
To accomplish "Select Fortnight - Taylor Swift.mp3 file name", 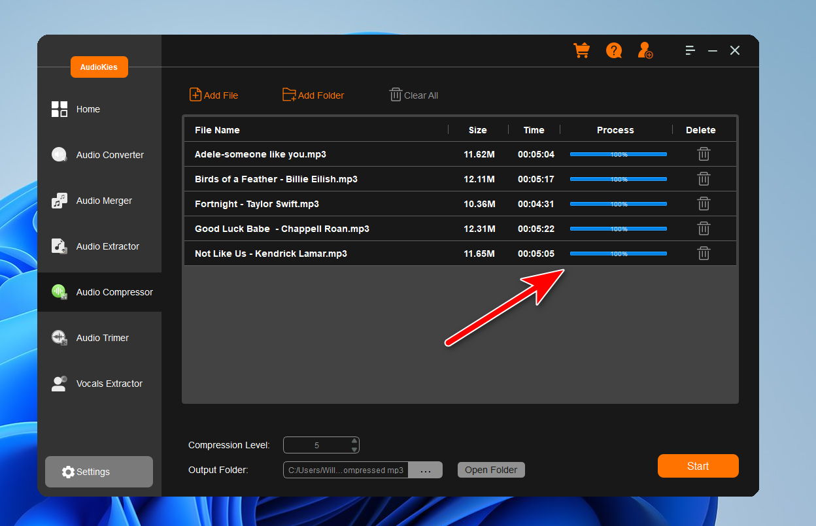I will (257, 204).
